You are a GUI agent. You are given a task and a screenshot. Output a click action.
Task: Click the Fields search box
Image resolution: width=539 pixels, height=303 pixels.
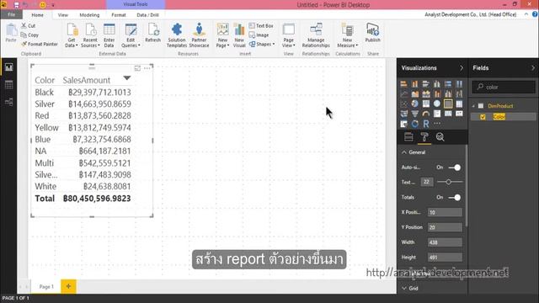point(504,87)
